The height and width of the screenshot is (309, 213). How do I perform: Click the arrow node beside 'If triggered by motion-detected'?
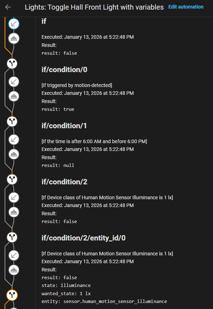13,81
